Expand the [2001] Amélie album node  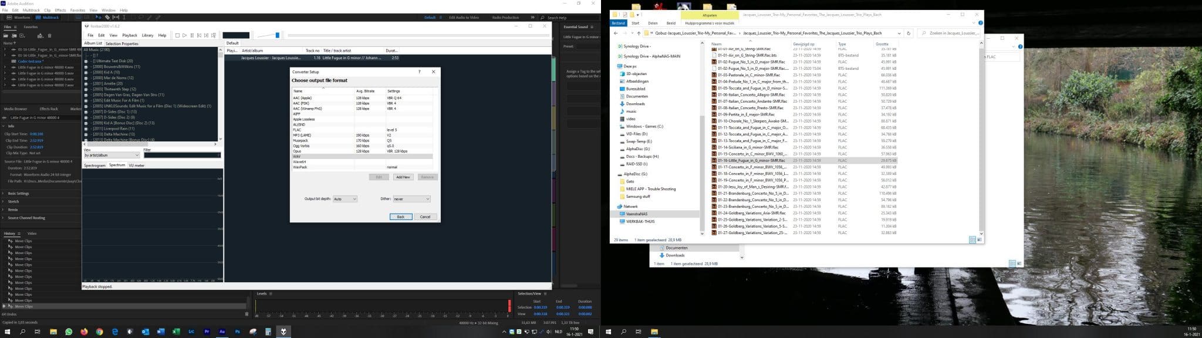[x=87, y=83]
